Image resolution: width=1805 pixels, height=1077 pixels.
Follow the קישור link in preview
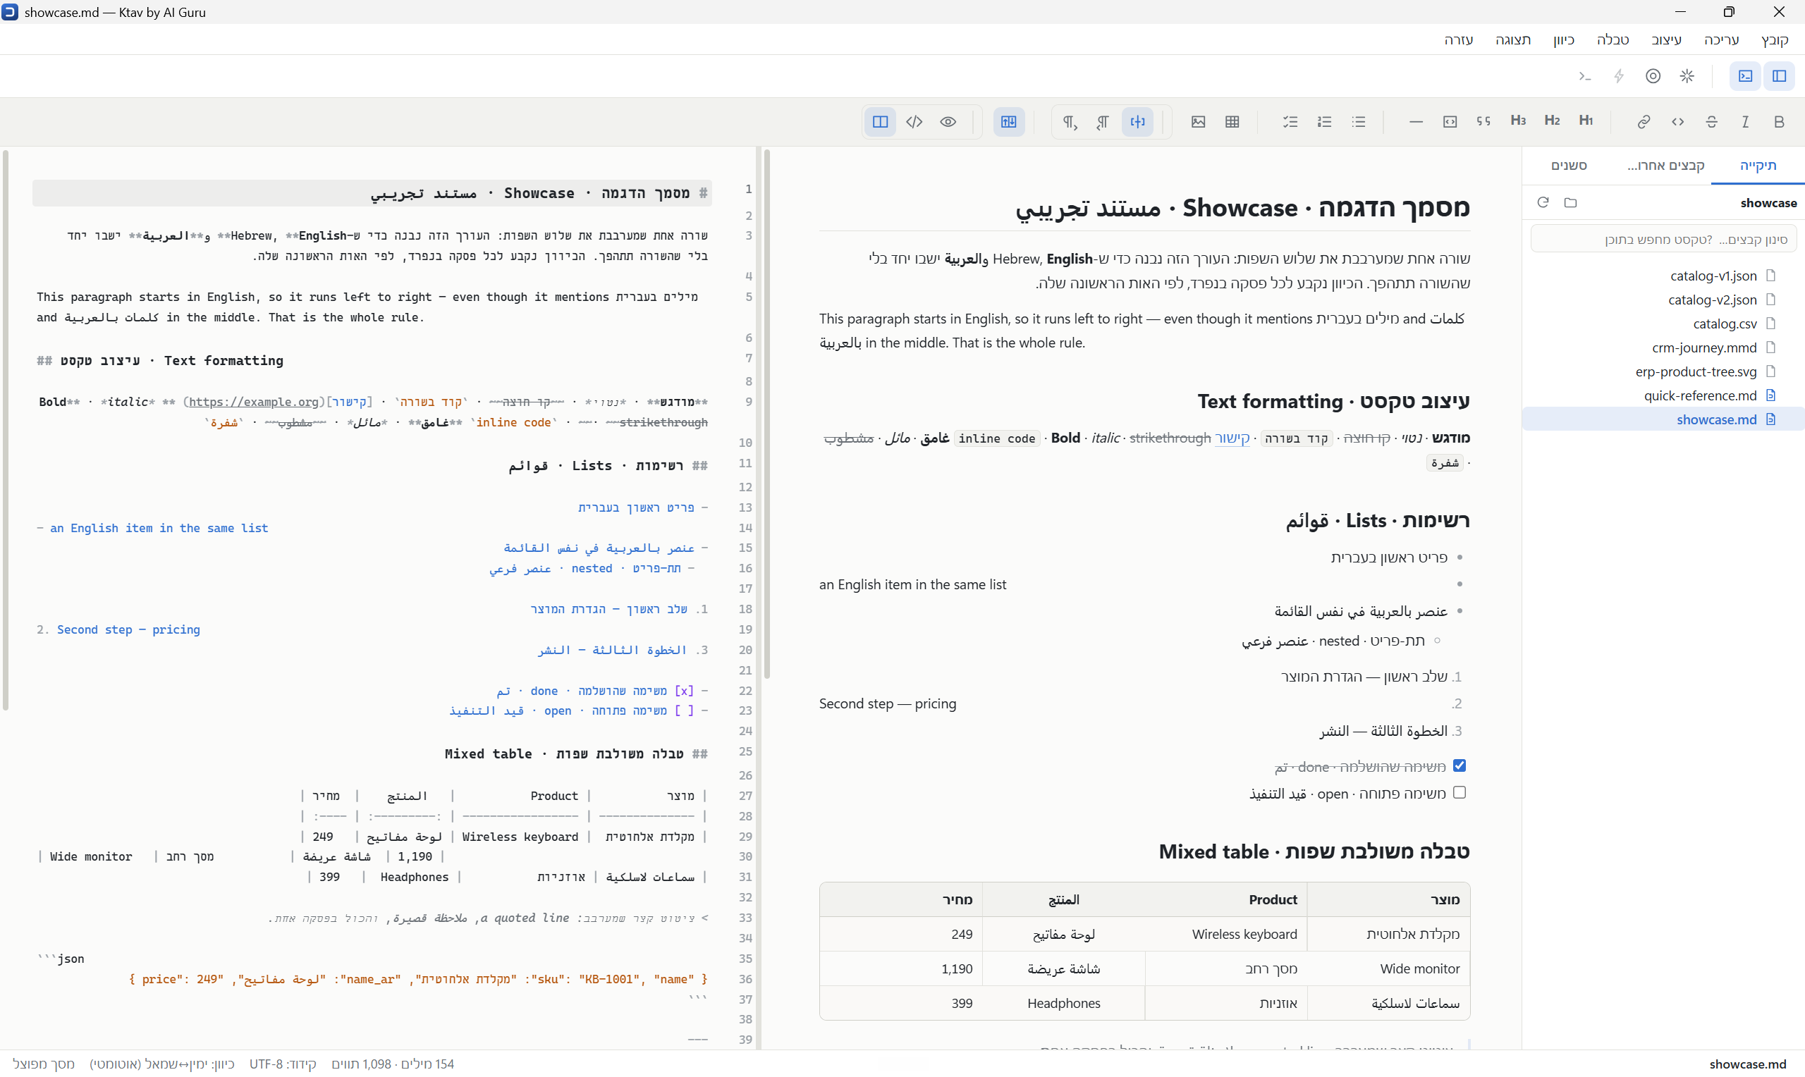pyautogui.click(x=1232, y=438)
